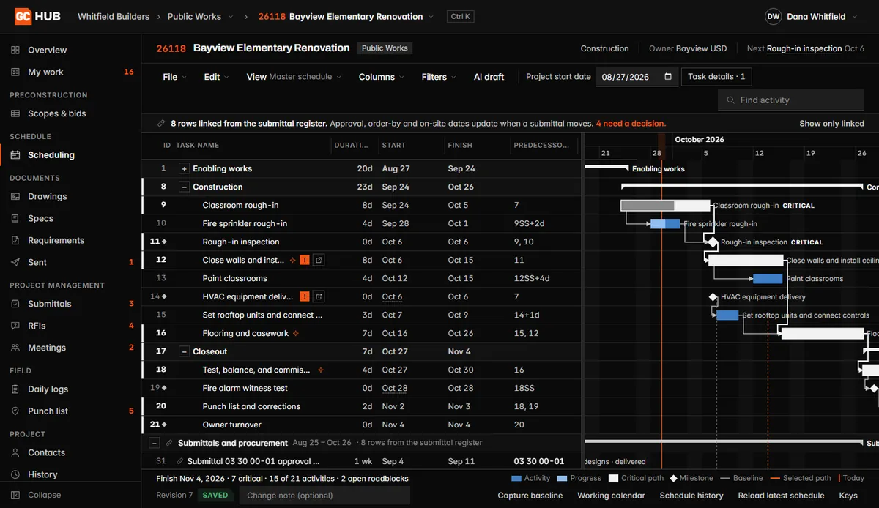The width and height of the screenshot is (879, 508).
Task: Open the Columns menu
Action: coord(382,76)
